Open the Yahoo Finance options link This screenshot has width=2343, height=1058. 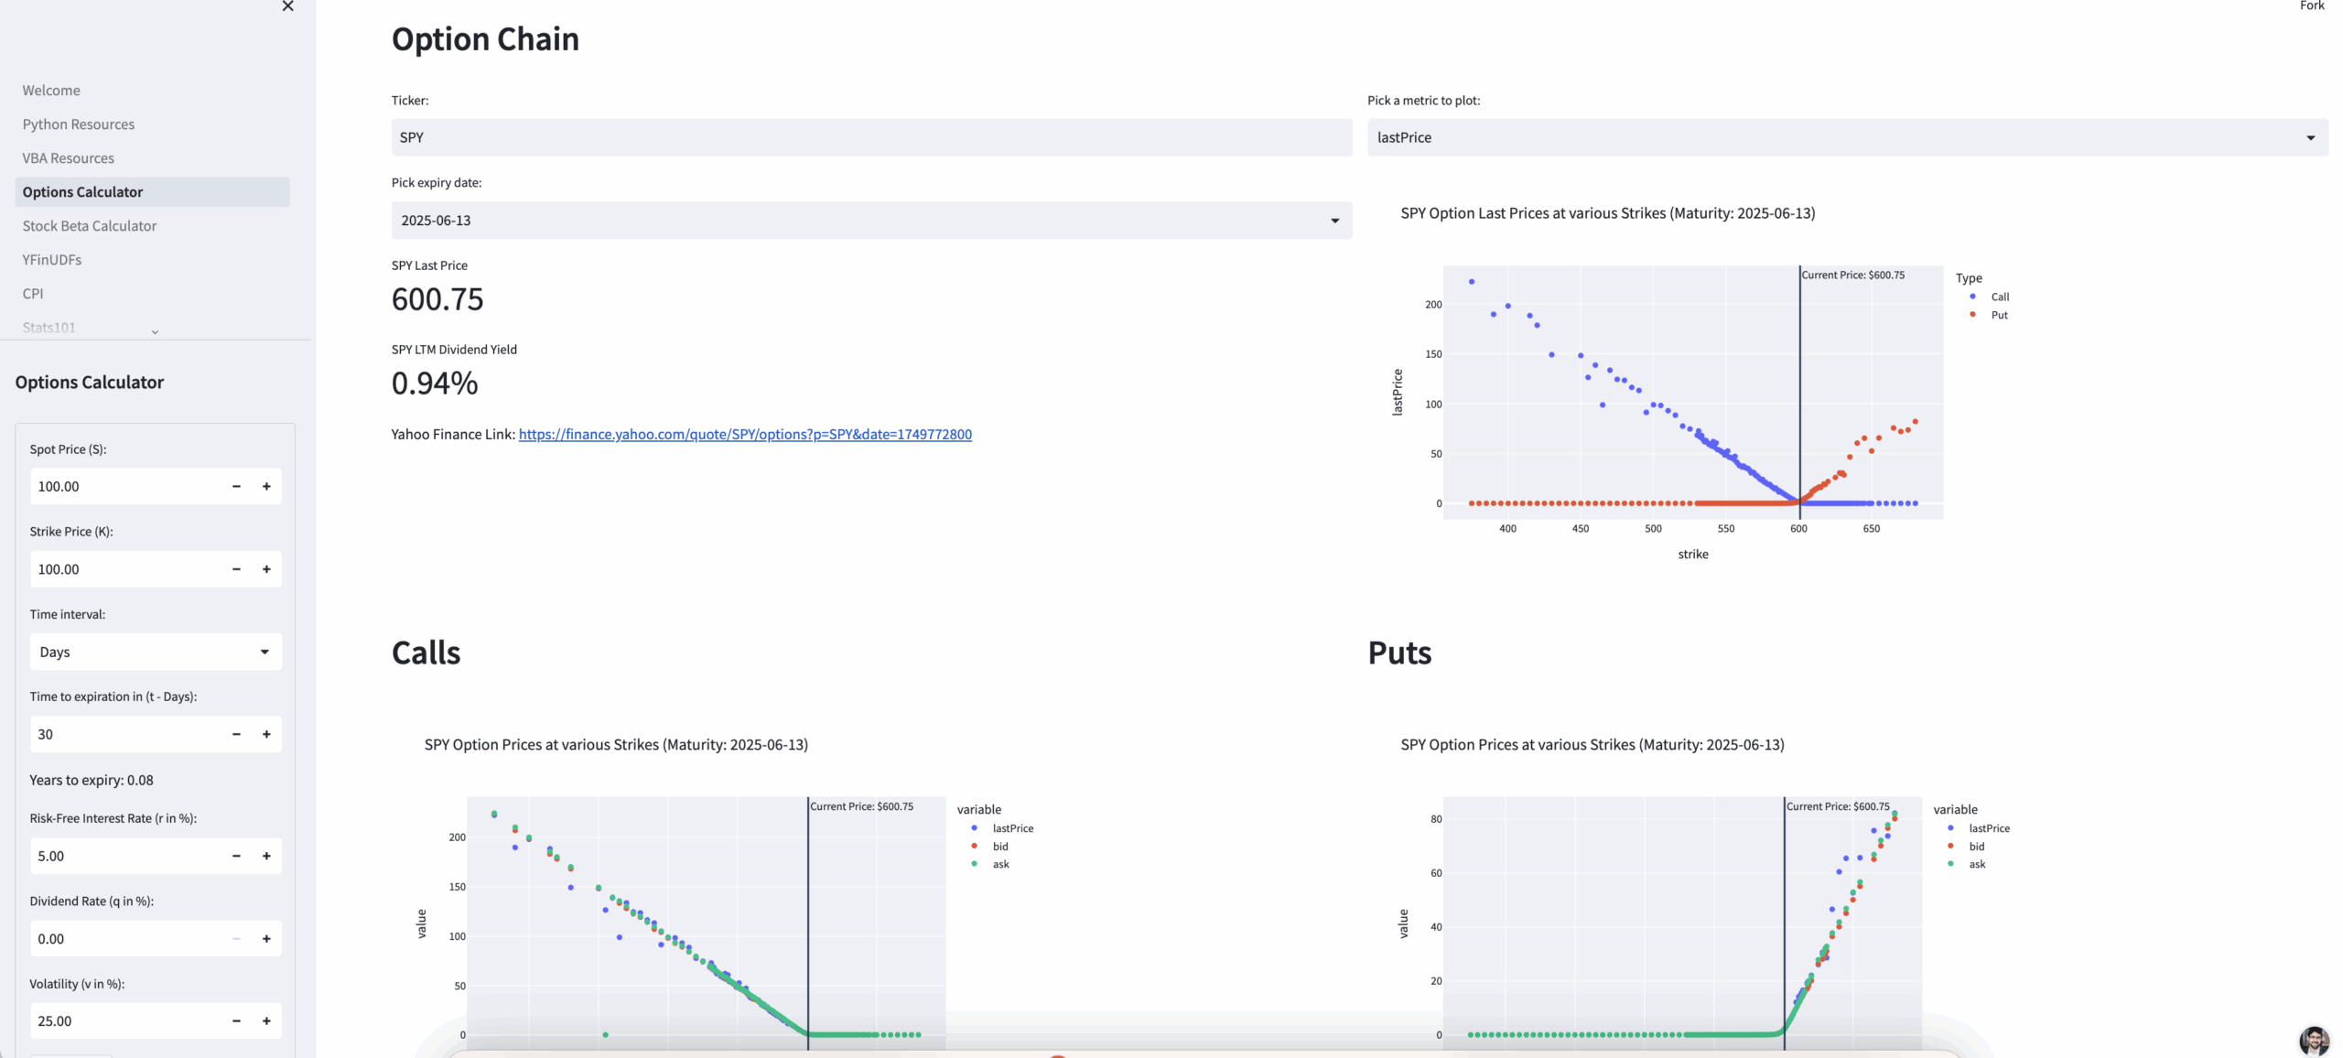pyautogui.click(x=745, y=435)
